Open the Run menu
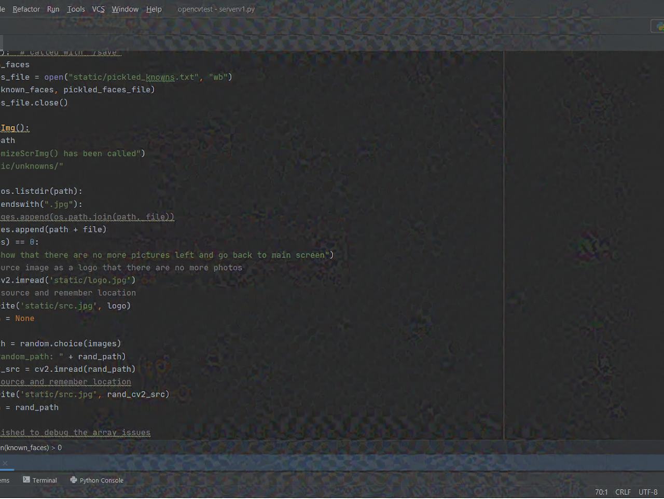 click(x=53, y=9)
